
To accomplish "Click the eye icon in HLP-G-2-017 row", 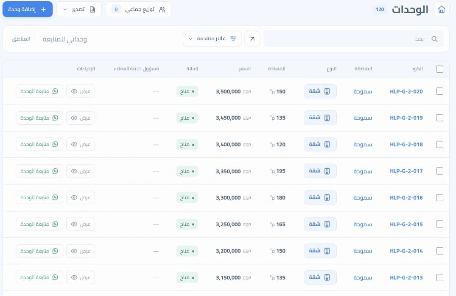I will 74,171.
